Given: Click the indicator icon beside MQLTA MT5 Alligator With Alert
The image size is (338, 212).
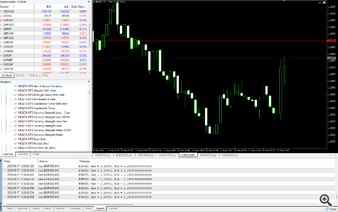Looking at the screenshot, I should [15, 90].
